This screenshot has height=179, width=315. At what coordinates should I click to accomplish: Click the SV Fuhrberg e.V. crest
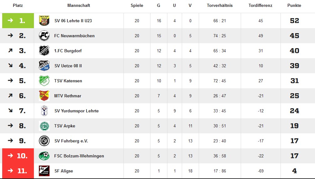(x=44, y=141)
